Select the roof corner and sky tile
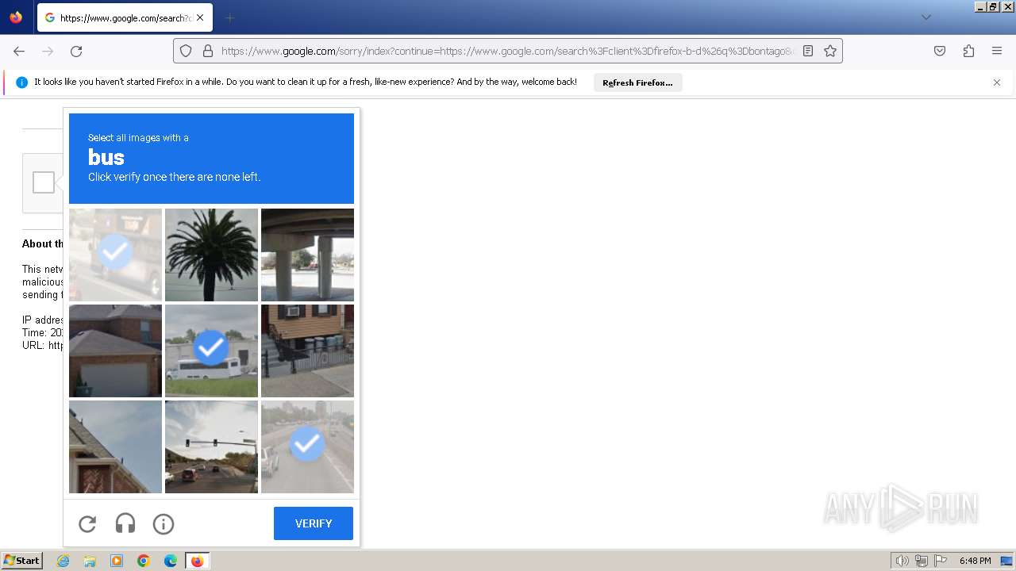 coord(115,446)
